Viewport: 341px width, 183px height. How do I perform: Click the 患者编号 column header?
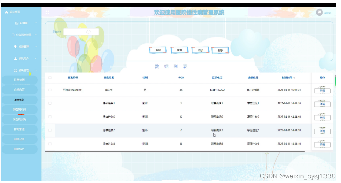coord(73,78)
